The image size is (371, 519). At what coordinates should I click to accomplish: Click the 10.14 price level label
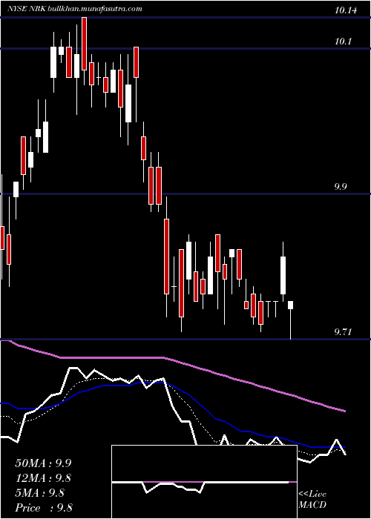tap(346, 10)
